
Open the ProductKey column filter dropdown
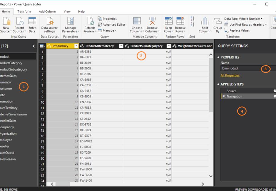click(x=76, y=46)
